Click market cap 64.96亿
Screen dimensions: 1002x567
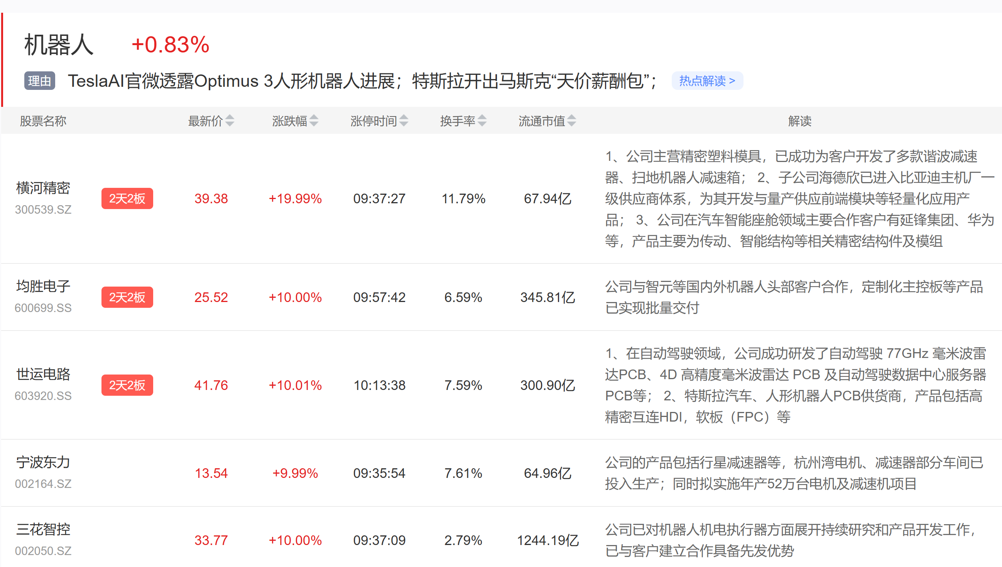click(547, 473)
